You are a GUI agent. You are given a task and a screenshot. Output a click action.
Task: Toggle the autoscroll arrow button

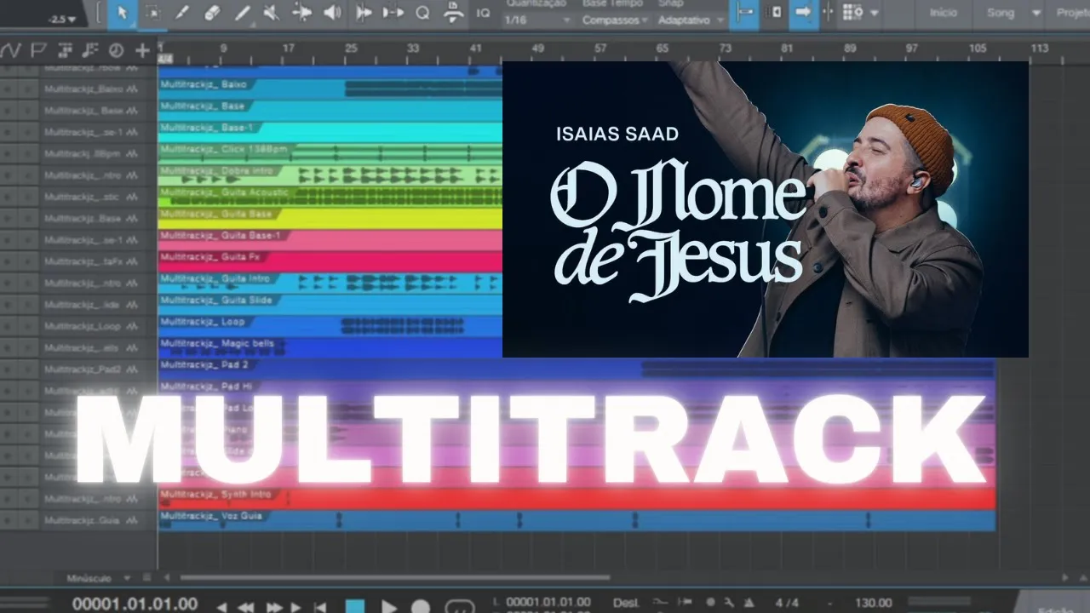point(802,13)
